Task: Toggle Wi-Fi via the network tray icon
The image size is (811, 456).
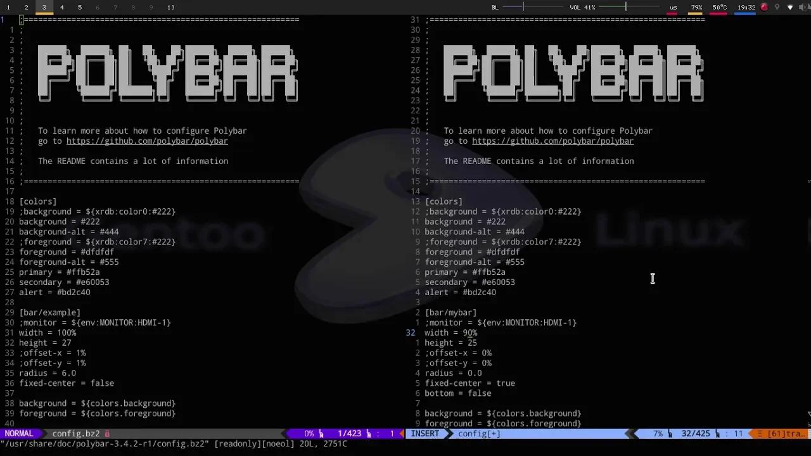Action: pos(791,7)
